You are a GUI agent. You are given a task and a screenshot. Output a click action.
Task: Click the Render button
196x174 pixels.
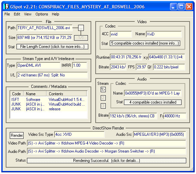pyautogui.click(x=17, y=135)
